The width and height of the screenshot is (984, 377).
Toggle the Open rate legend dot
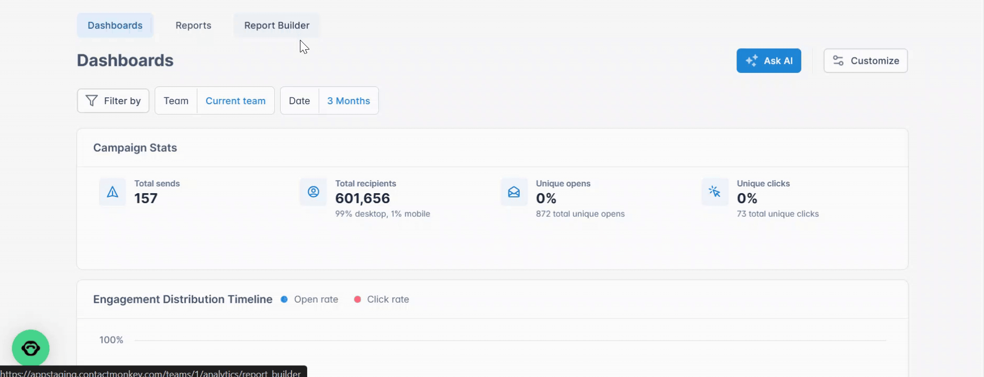[x=284, y=300]
